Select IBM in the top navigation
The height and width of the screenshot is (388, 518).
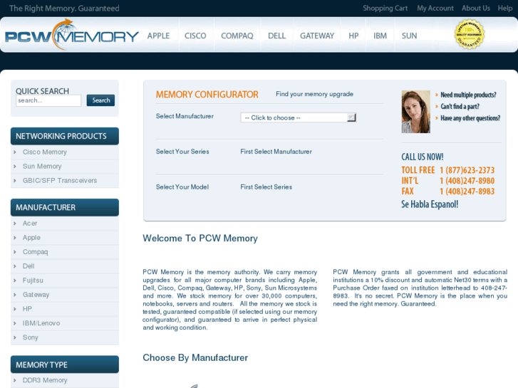point(380,36)
